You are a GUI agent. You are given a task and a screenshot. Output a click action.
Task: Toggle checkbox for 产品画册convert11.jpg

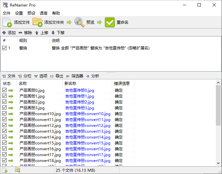4,119
